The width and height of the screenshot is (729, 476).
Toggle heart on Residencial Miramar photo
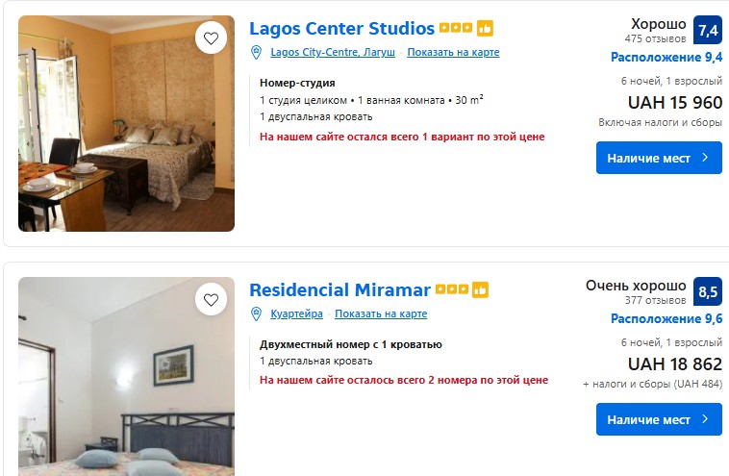[x=212, y=301]
